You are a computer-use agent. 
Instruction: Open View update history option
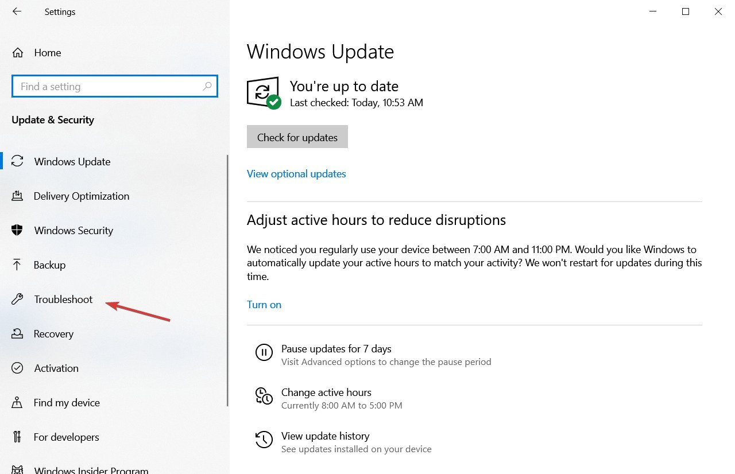pos(326,436)
